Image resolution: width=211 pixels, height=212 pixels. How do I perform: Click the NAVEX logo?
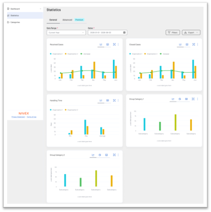(x=24, y=113)
